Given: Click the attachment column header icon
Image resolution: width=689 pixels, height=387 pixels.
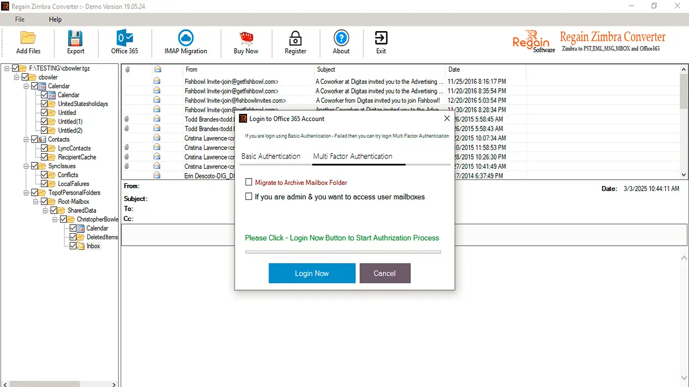Looking at the screenshot, I should [128, 69].
